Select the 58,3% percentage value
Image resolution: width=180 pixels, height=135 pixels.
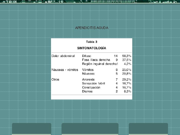[x=126, y=56]
